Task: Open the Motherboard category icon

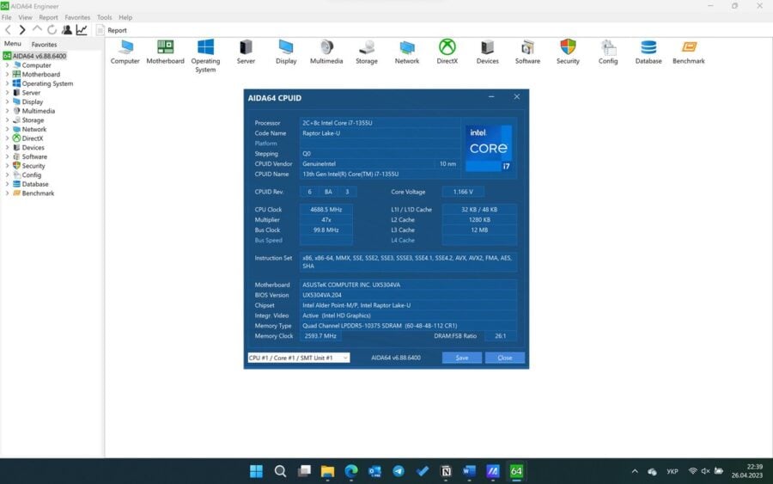Action: 165,52
